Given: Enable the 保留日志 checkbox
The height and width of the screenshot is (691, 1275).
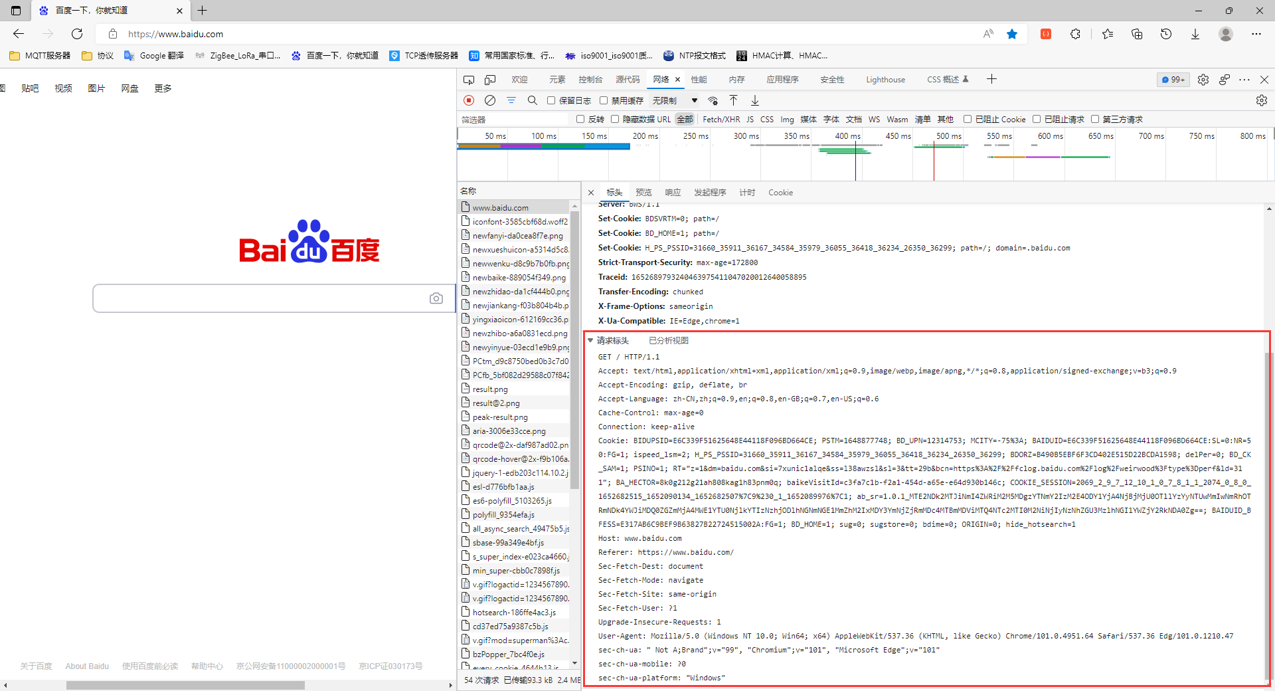Looking at the screenshot, I should click(x=551, y=100).
